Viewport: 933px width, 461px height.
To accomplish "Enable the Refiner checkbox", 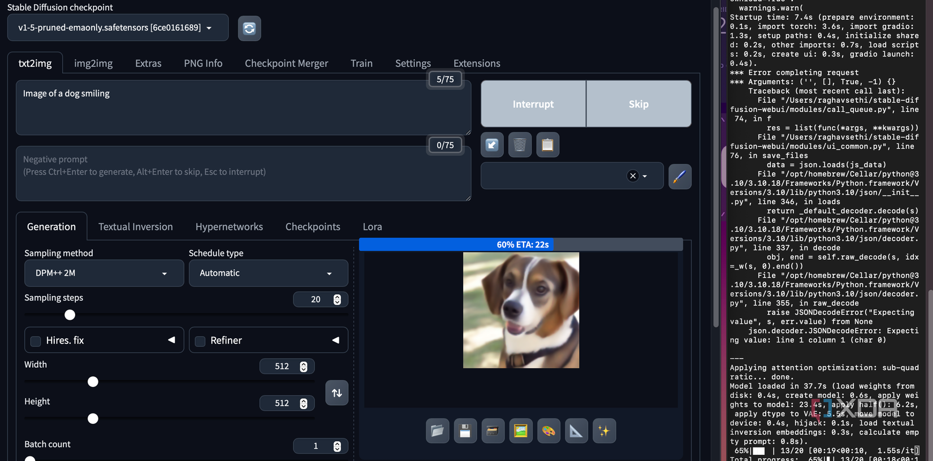I will coord(200,341).
